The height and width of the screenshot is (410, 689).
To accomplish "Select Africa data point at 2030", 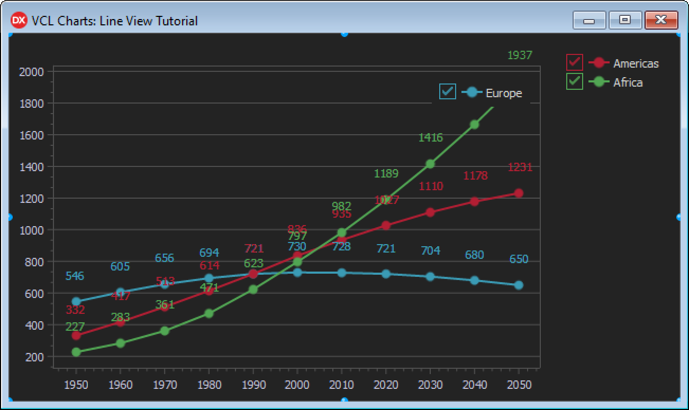I will (x=430, y=164).
